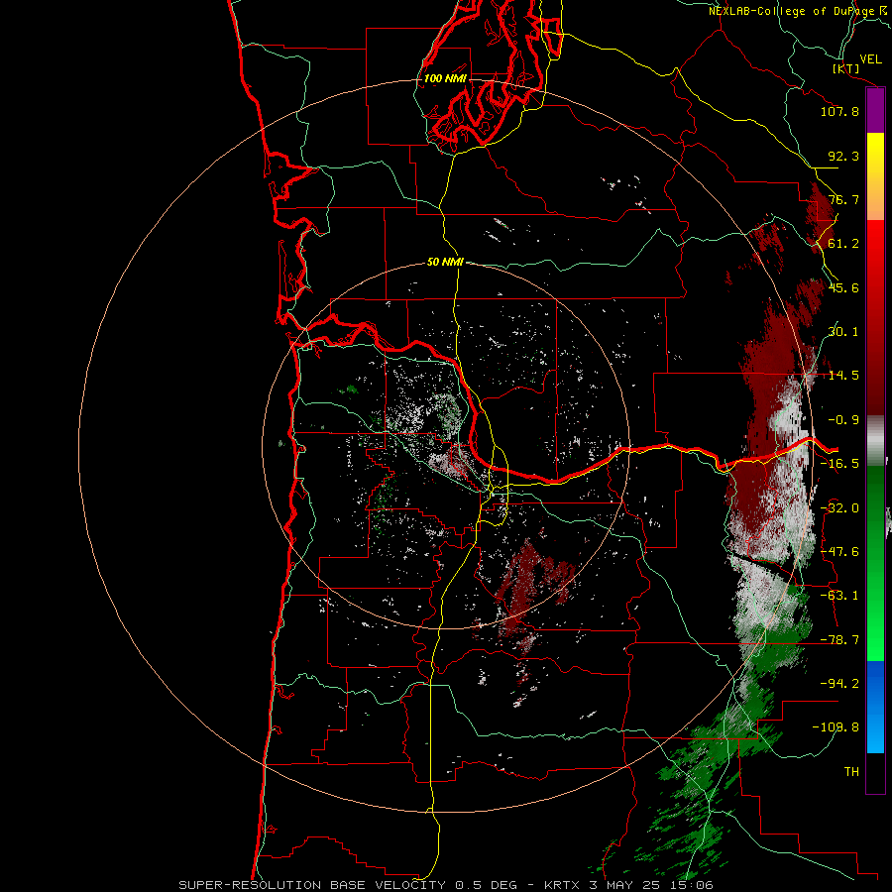Click the "50 NMI" range ring label

click(x=445, y=263)
